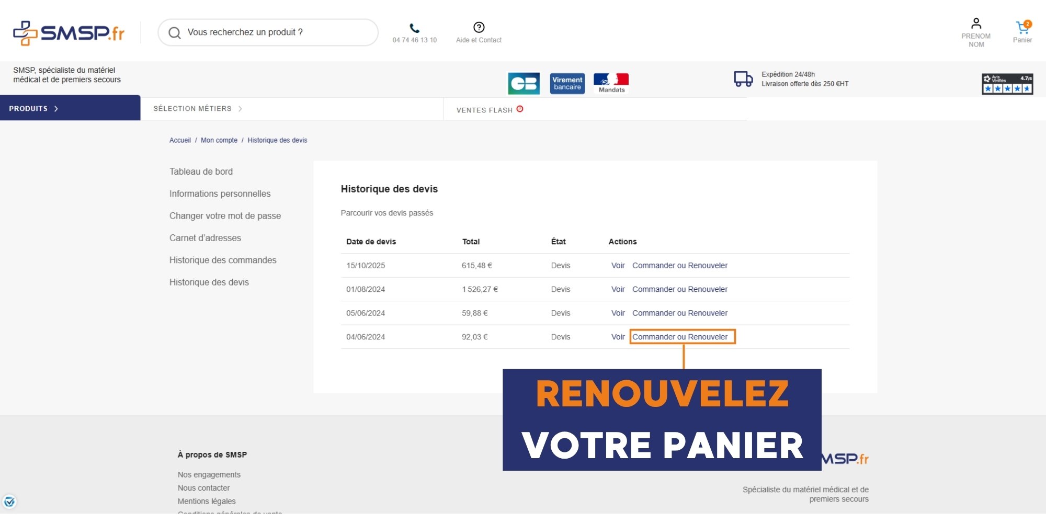
Task: Click the phone icon for 04 74 46 13 10
Action: point(414,28)
